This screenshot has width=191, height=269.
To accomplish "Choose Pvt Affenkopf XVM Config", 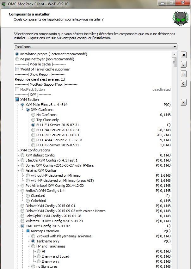I will [22, 186].
